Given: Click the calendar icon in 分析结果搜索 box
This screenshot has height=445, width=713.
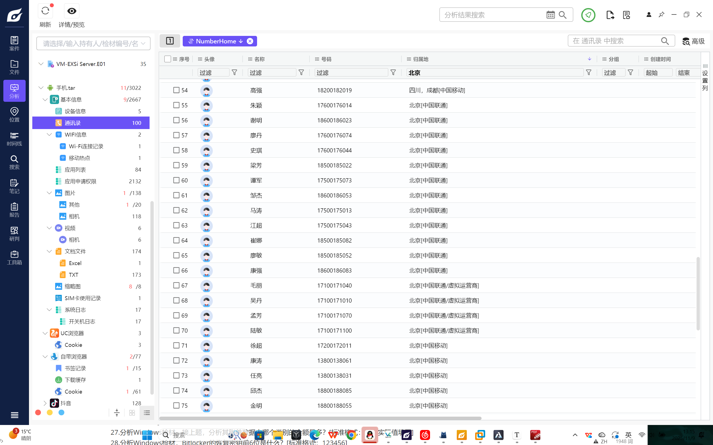Looking at the screenshot, I should click(x=550, y=15).
